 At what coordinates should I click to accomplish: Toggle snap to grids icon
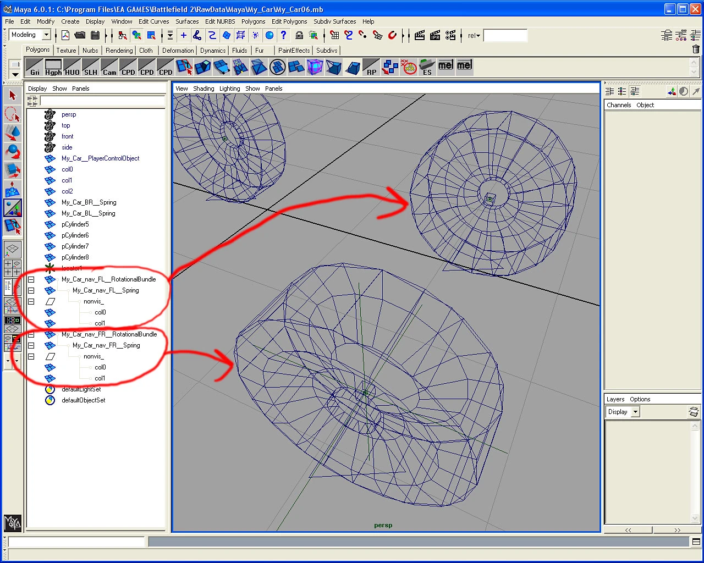click(x=334, y=36)
